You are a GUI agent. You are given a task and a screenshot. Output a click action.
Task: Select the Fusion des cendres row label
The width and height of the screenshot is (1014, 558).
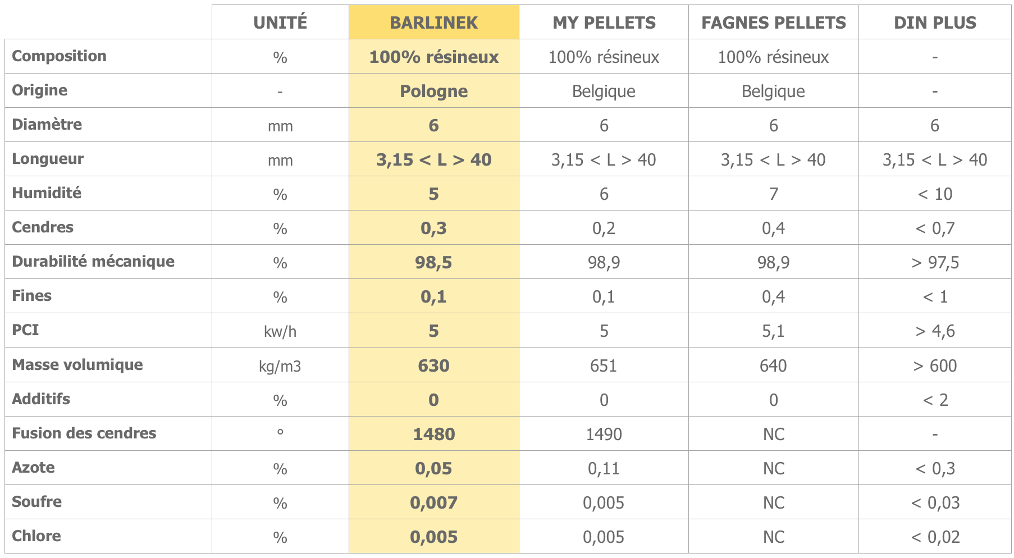pos(84,433)
